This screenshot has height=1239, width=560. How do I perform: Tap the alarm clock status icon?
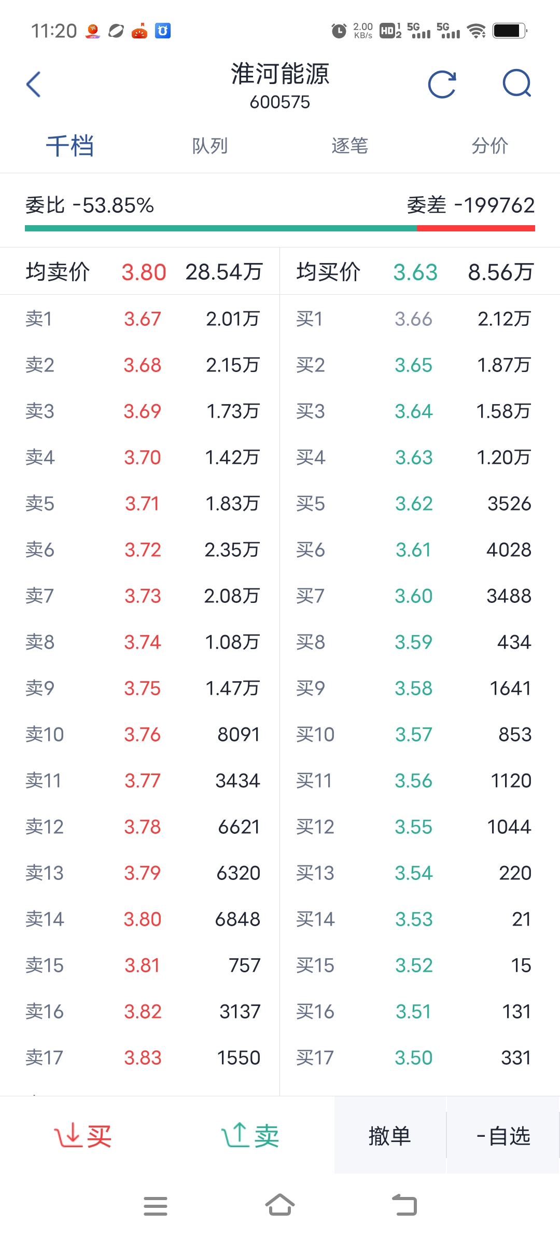339,31
